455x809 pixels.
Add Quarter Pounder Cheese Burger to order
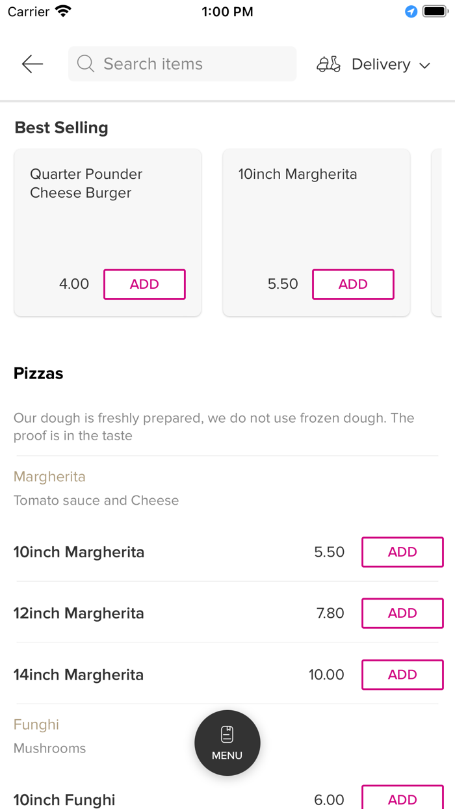click(x=144, y=284)
